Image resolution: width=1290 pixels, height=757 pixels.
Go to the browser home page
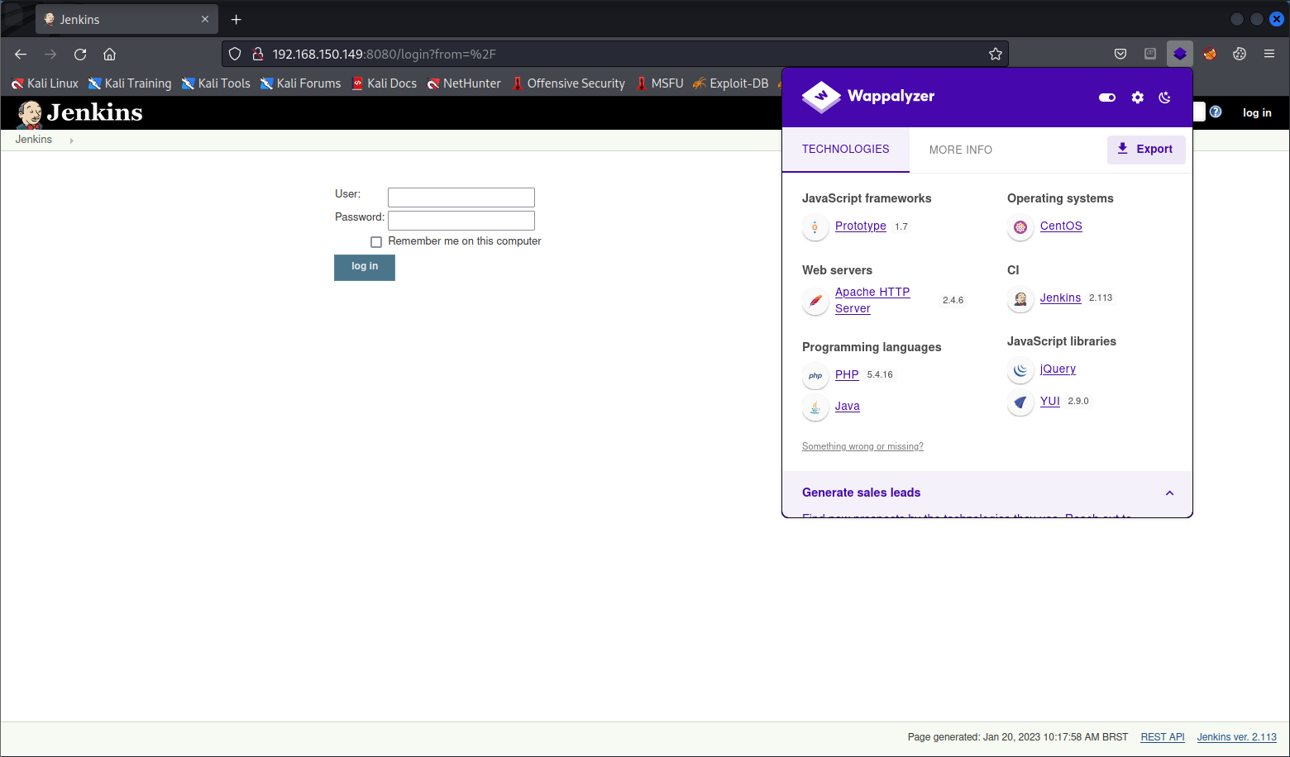coord(109,54)
